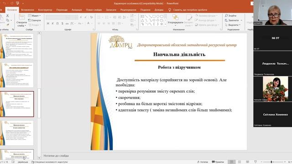Open the Довідка help tab
292x164 pixels.
[159, 10]
